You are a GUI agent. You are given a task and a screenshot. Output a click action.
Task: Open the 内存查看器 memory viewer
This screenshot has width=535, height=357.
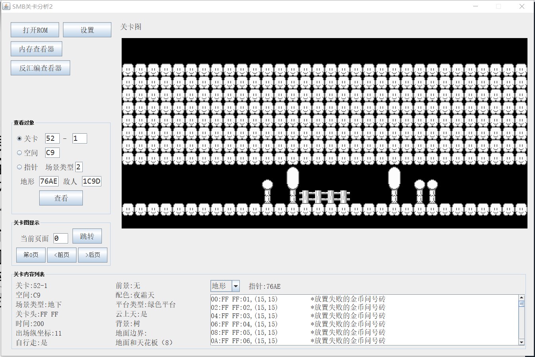(36, 49)
